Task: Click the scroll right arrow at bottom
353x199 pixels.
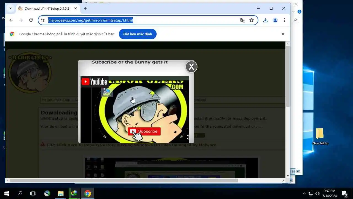Action: [x=283, y=180]
